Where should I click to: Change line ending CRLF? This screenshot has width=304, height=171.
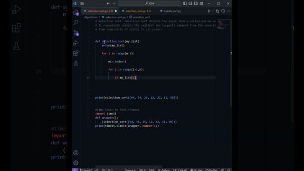pyautogui.click(x=152, y=170)
